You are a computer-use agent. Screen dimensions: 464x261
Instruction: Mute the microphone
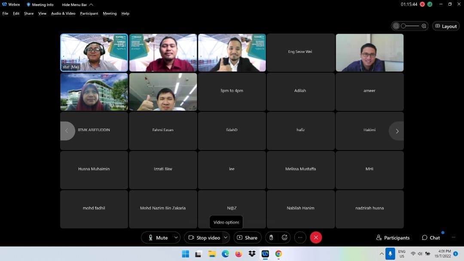pyautogui.click(x=158, y=238)
